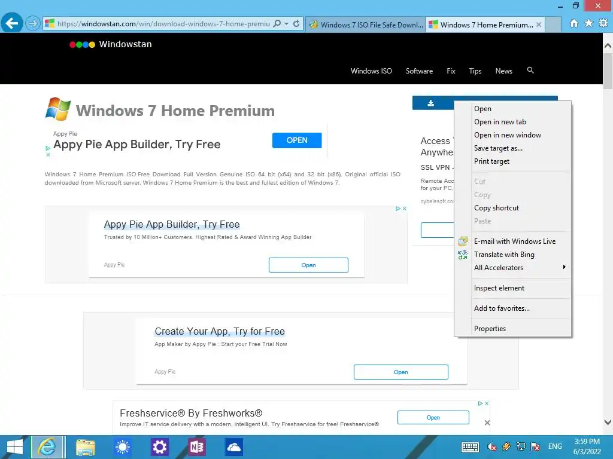The height and width of the screenshot is (459, 613).
Task: Click the network tray icon
Action: (x=520, y=446)
